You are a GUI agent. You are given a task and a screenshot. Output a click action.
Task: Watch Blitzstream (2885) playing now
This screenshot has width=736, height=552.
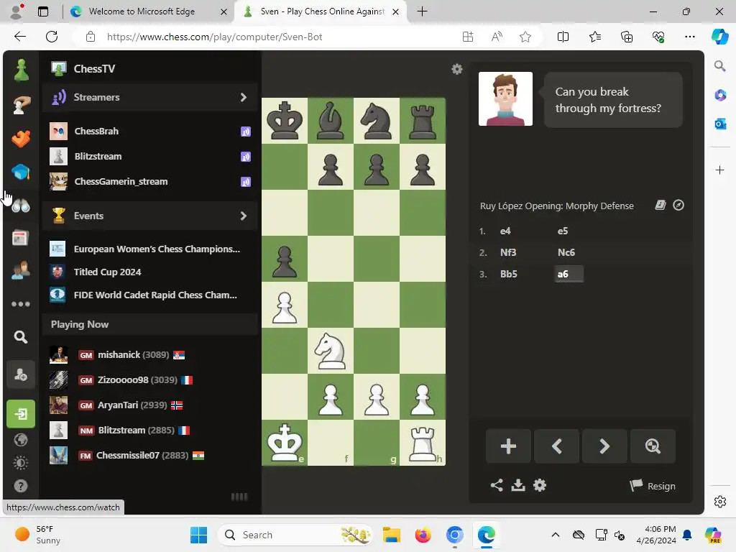click(x=120, y=430)
